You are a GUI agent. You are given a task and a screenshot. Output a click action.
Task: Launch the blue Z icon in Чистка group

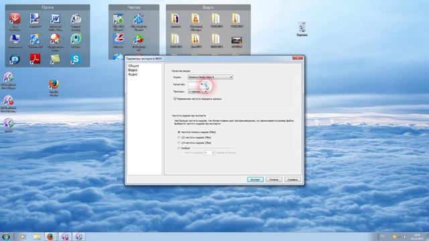click(119, 39)
